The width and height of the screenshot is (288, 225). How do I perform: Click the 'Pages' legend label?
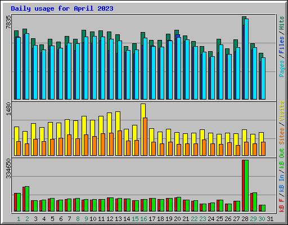(x=282, y=69)
